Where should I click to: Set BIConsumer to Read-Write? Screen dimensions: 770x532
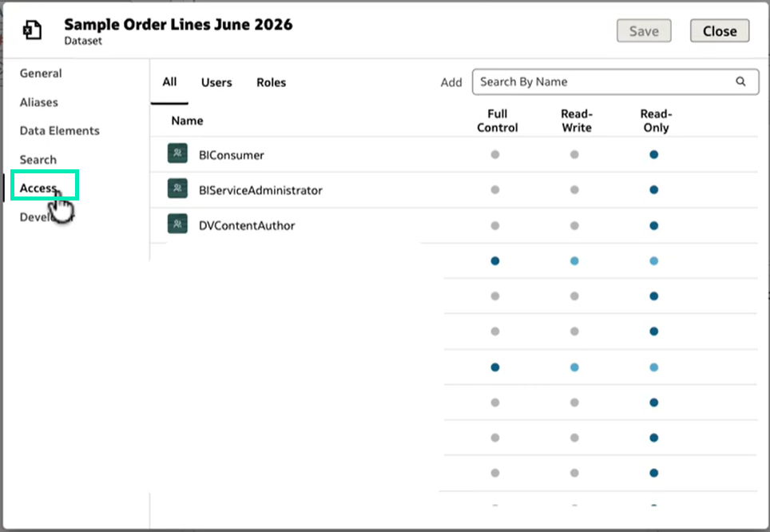[x=574, y=155]
